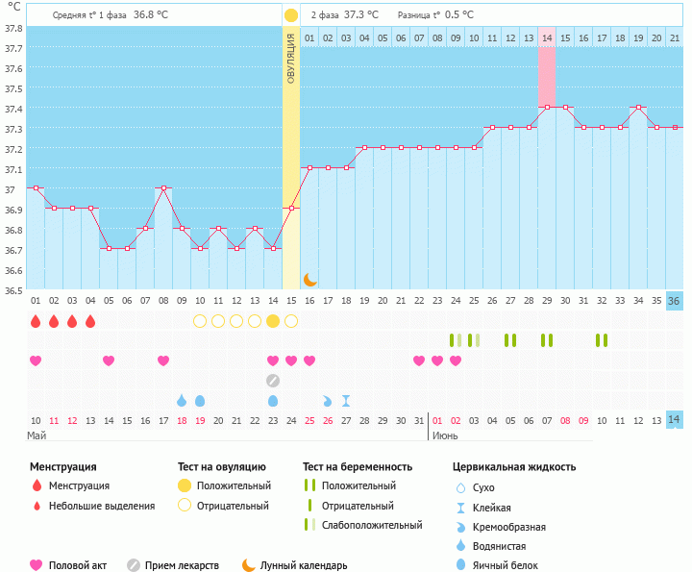Select the heart icon on cycle day 05
This screenshot has width=692, height=572.
point(109,361)
